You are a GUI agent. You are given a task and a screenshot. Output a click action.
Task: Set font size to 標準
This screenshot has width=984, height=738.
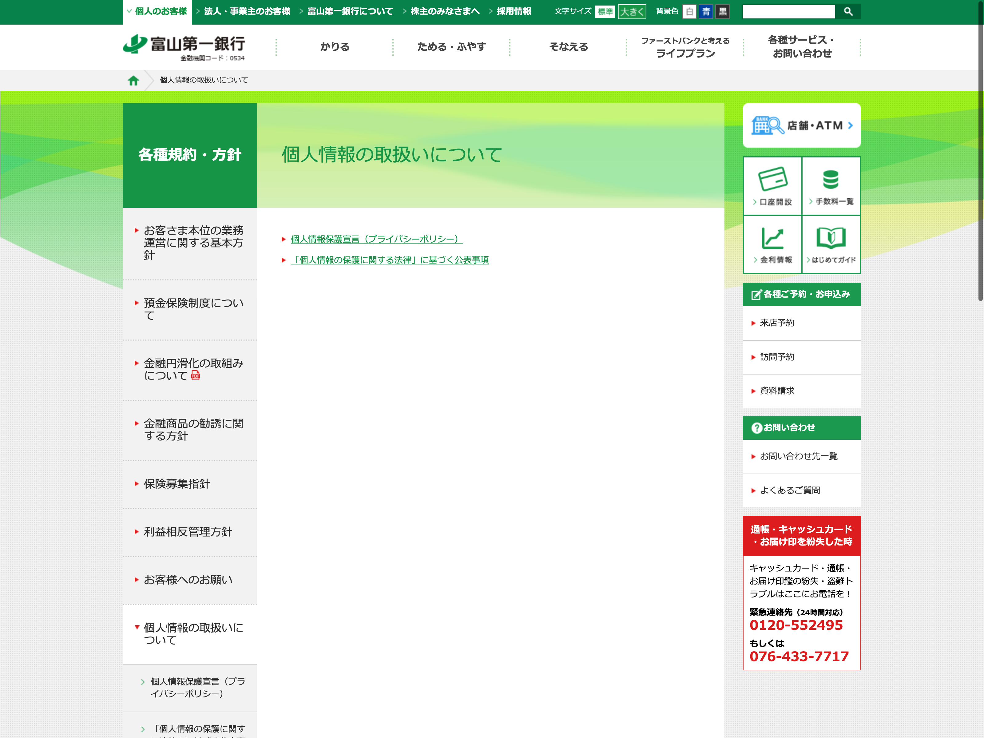point(605,12)
